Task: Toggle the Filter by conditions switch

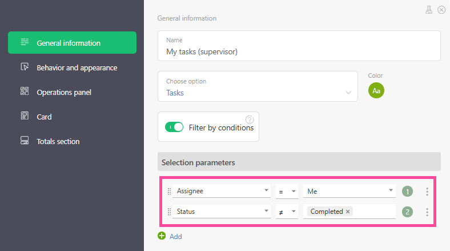Action: point(174,128)
